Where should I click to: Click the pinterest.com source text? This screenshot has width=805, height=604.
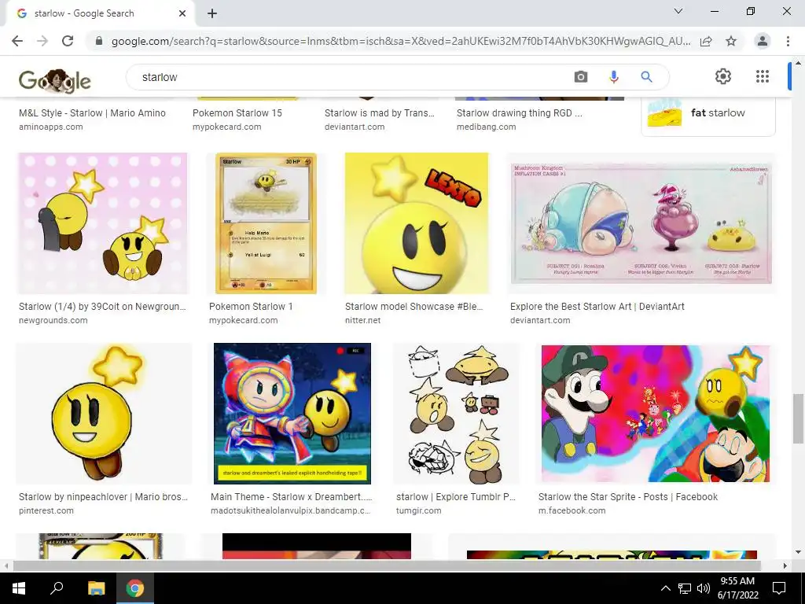tap(46, 510)
